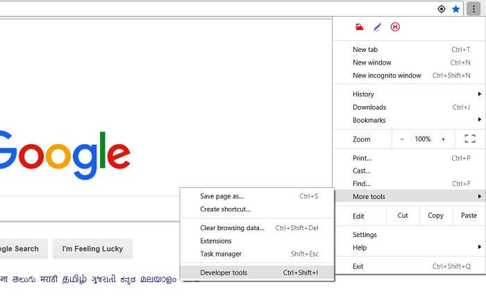This screenshot has width=486, height=296.
Task: Open Downloads from the menu
Action: point(410,107)
